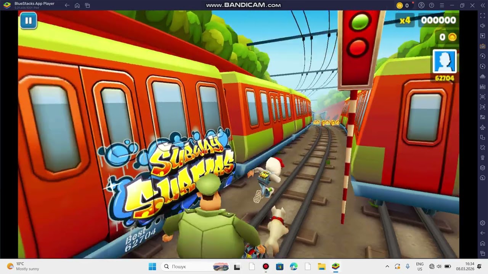Open the system tray speaker volume icon
The width and height of the screenshot is (488, 274).
(439, 266)
